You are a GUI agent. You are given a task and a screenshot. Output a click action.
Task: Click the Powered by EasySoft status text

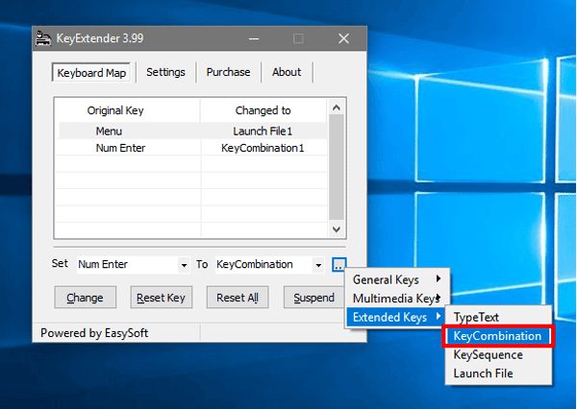pyautogui.click(x=94, y=333)
